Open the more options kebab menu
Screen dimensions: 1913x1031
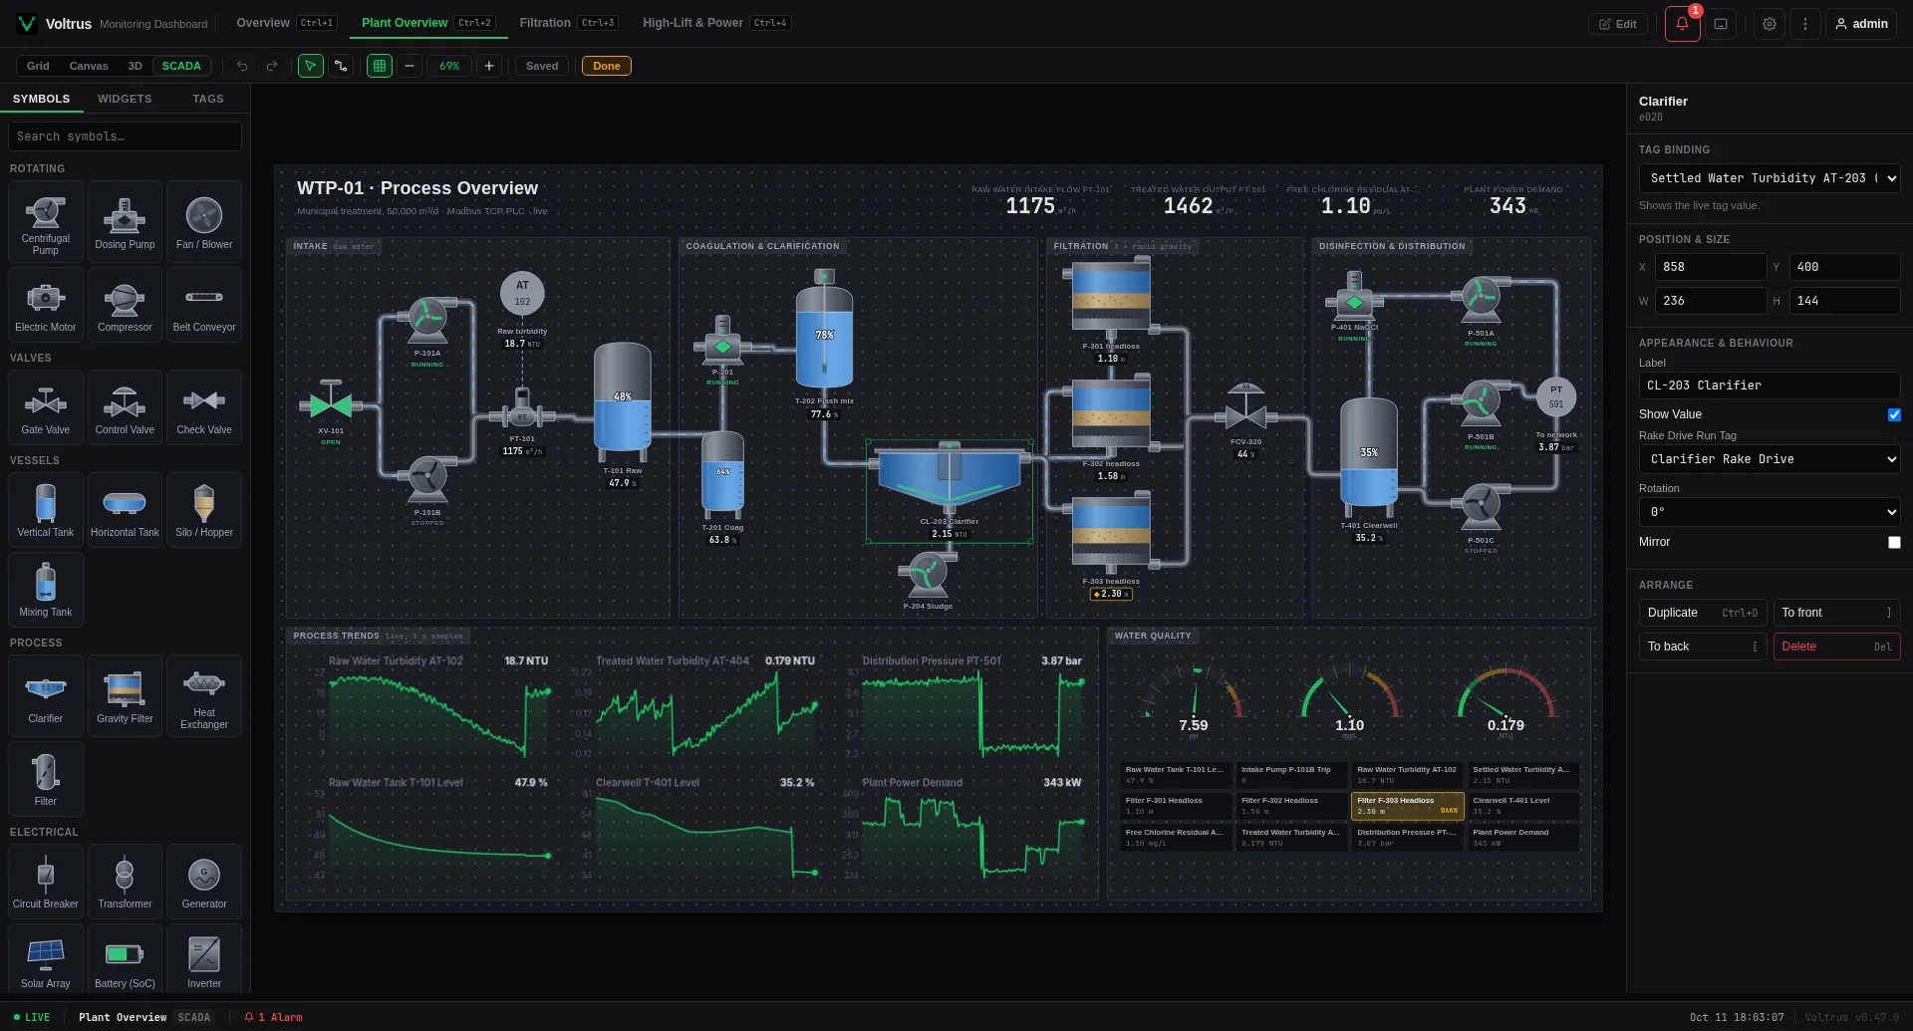(x=1804, y=24)
